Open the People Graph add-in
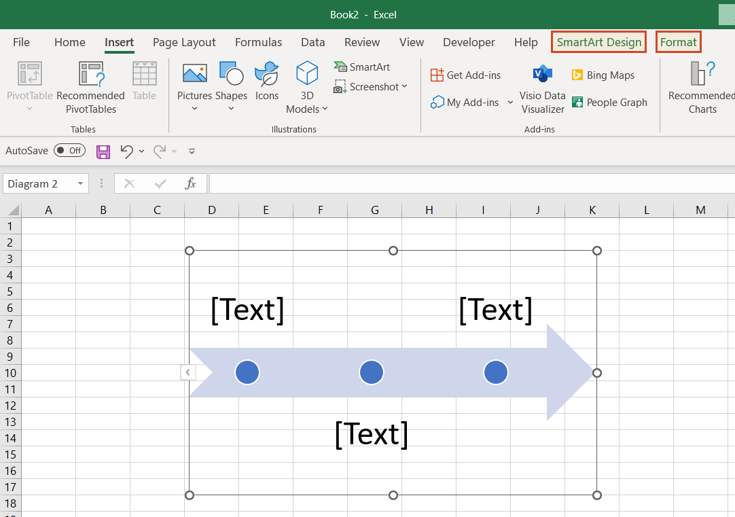This screenshot has height=517, width=735. 609,102
